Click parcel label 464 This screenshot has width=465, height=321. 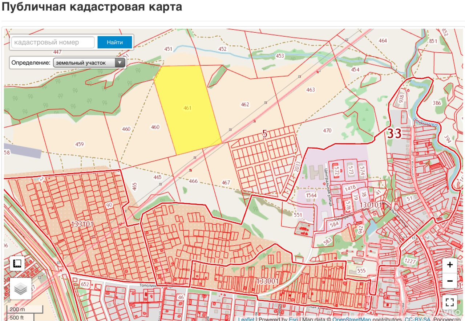coord(383,40)
